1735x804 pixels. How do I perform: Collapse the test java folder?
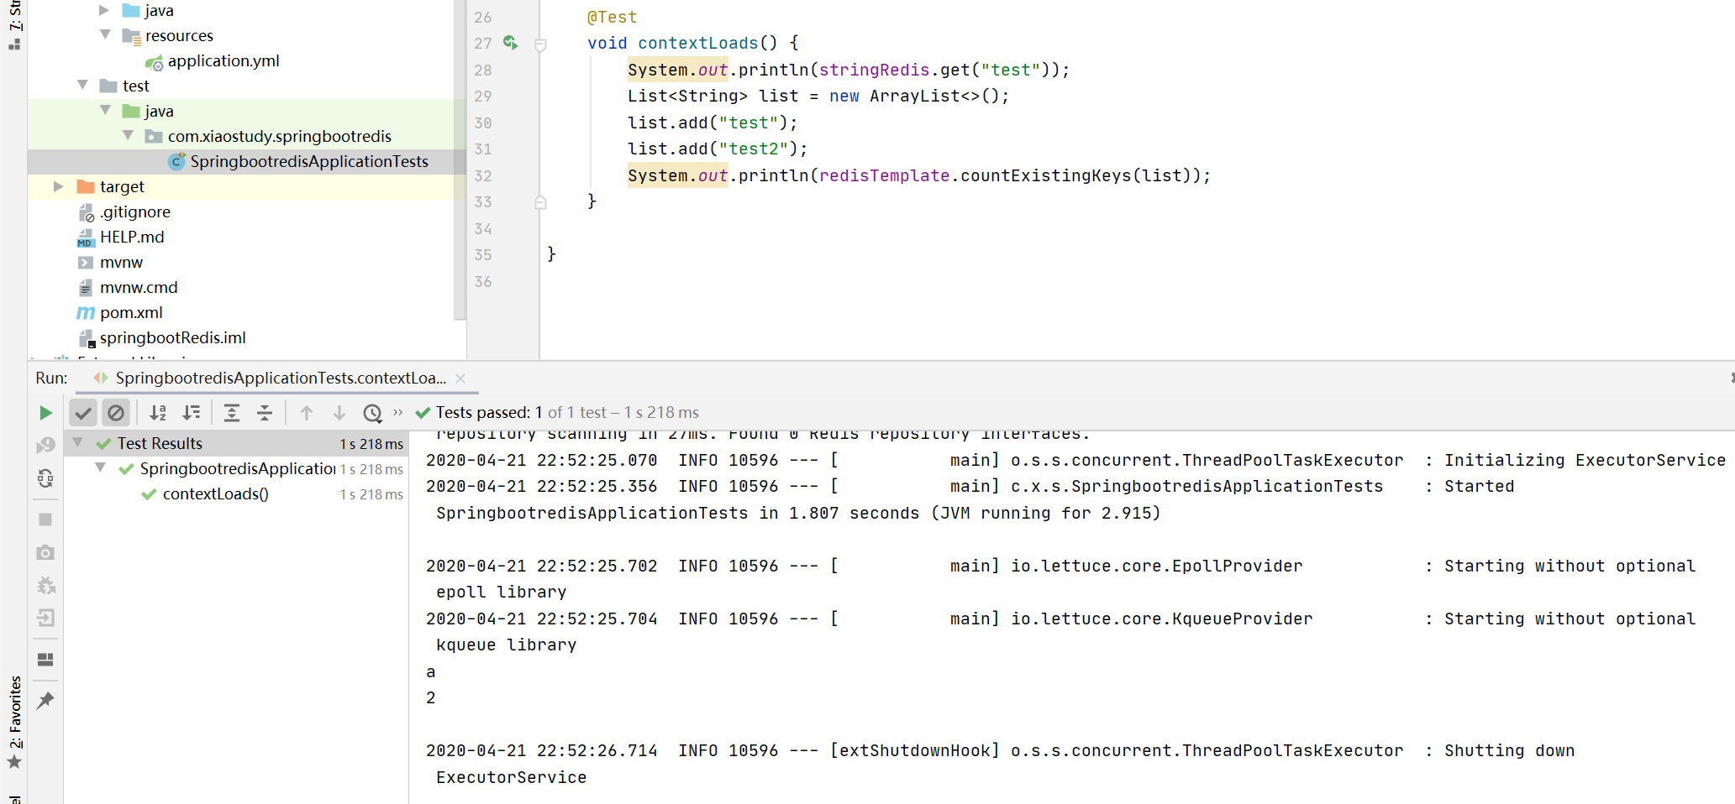105,110
